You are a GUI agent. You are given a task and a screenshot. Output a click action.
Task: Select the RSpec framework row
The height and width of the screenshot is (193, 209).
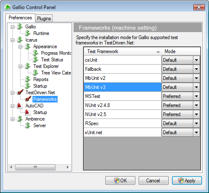[123, 123]
